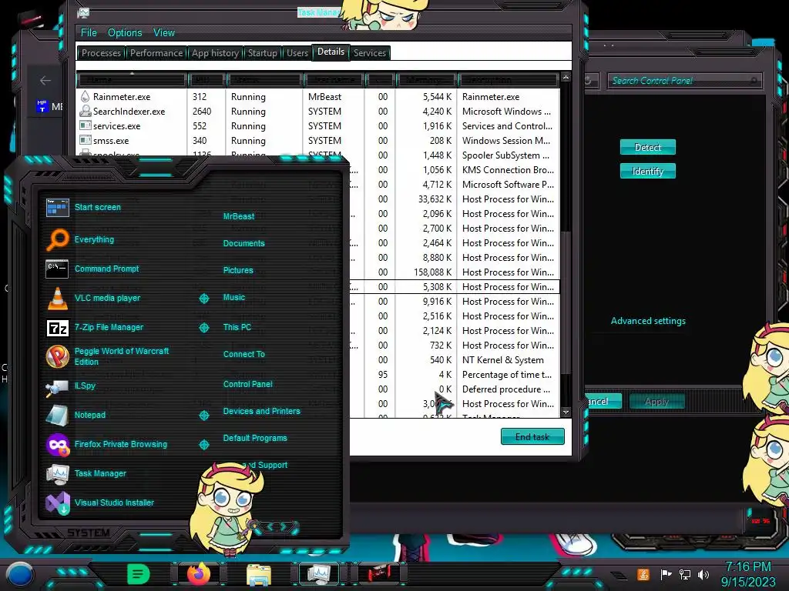The height and width of the screenshot is (591, 789).
Task: Select KMS Connection Bro... description
Action: tap(508, 170)
